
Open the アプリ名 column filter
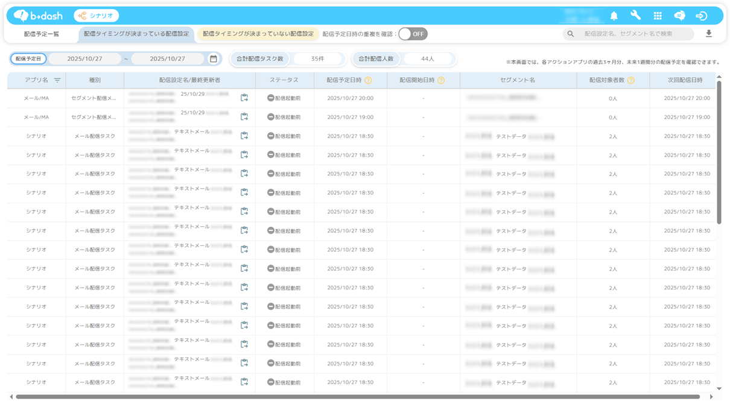click(x=57, y=80)
